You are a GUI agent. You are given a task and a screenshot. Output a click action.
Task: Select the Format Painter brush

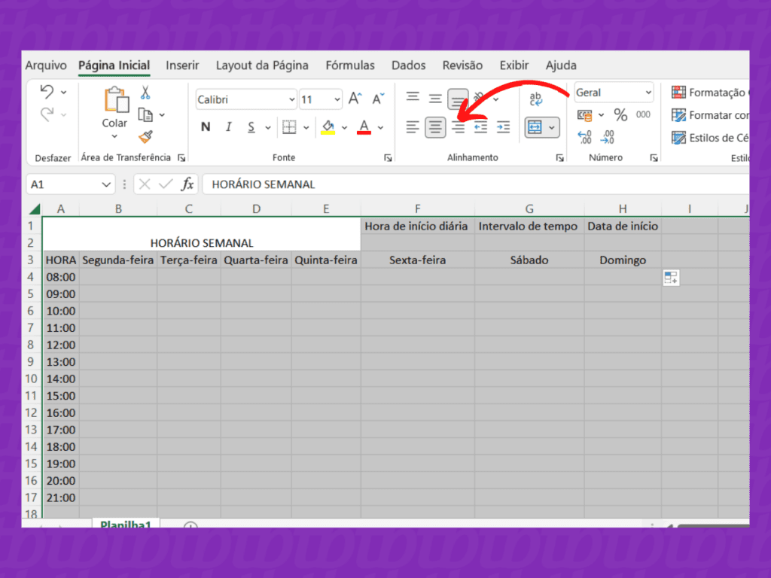(145, 137)
